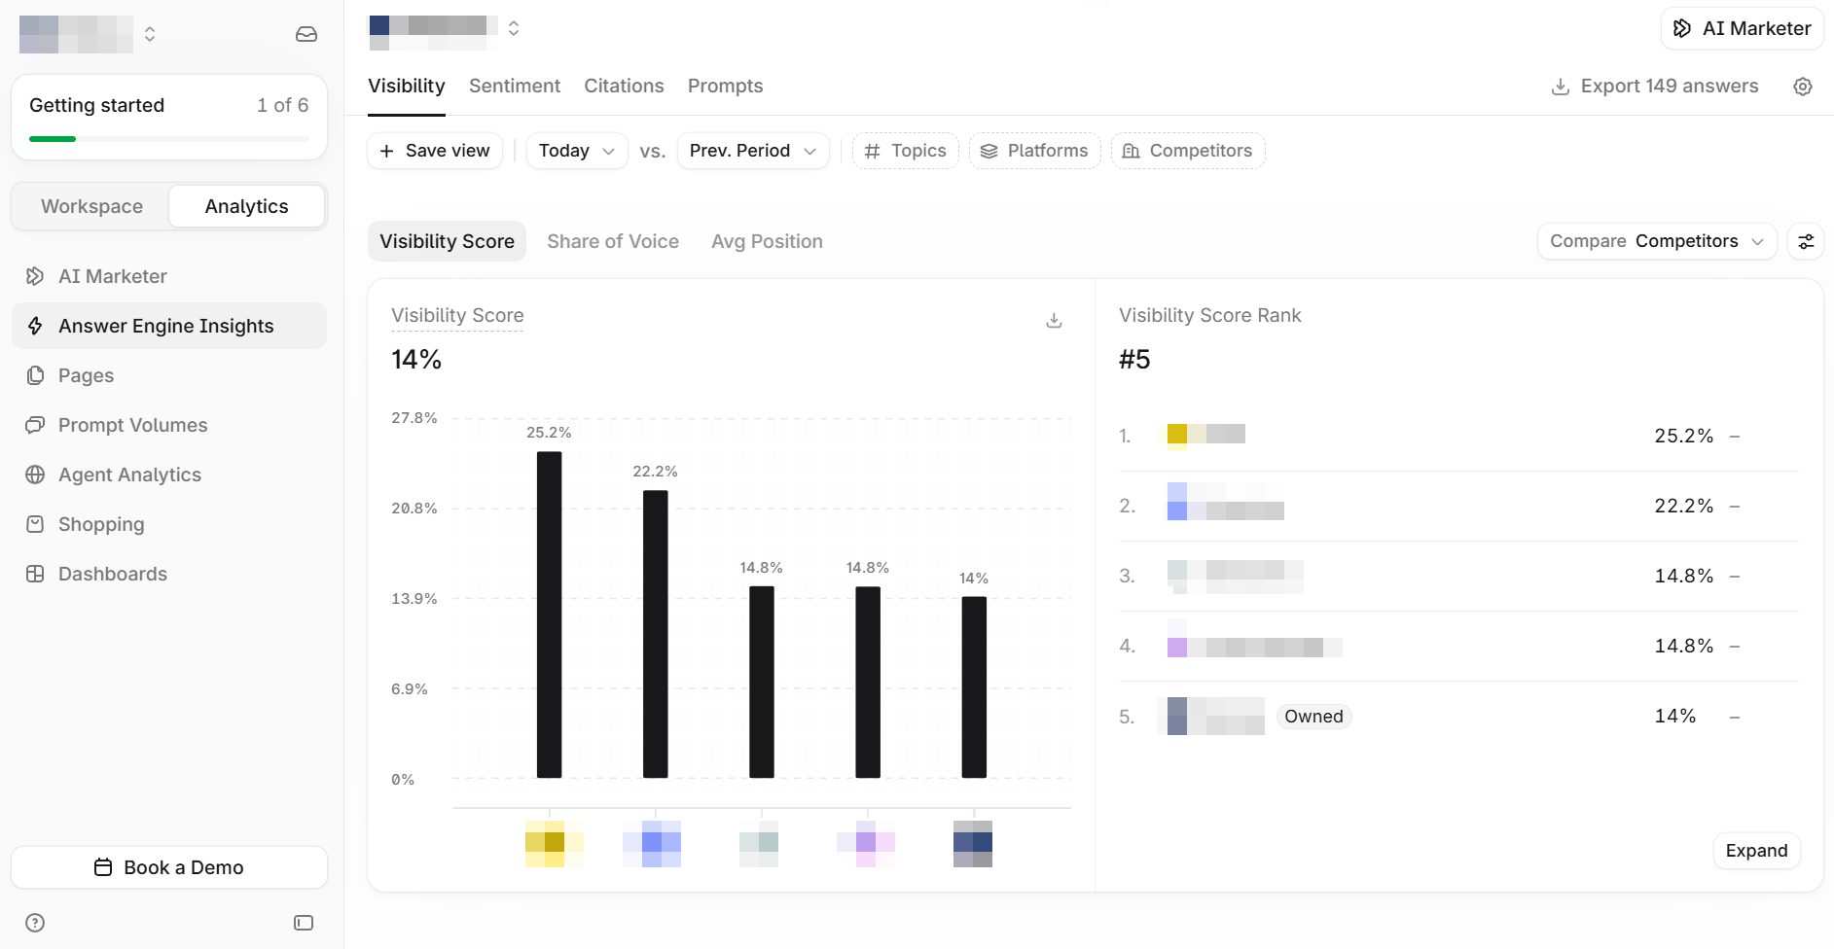Open the Compare Competitors dropdown
This screenshot has width=1834, height=949.
[1657, 241]
